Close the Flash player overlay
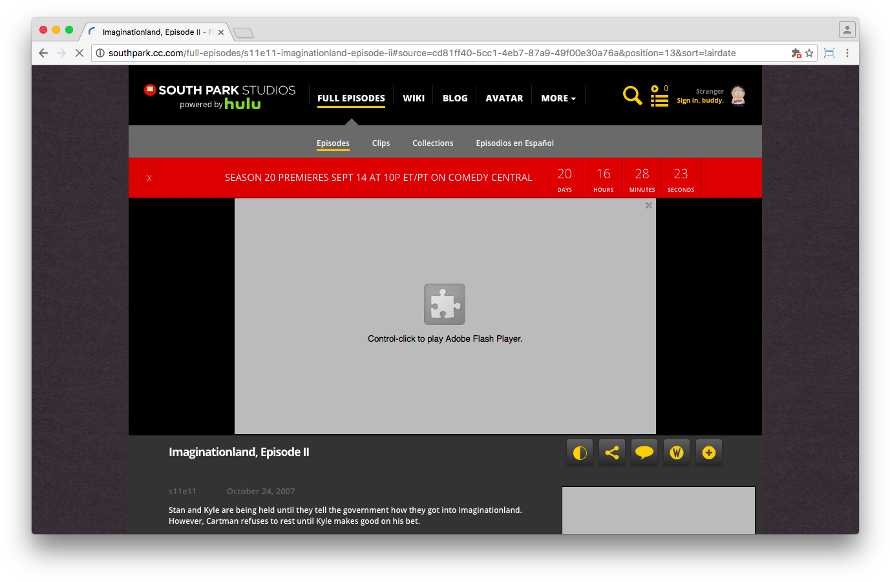This screenshot has height=582, width=890. 648,205
